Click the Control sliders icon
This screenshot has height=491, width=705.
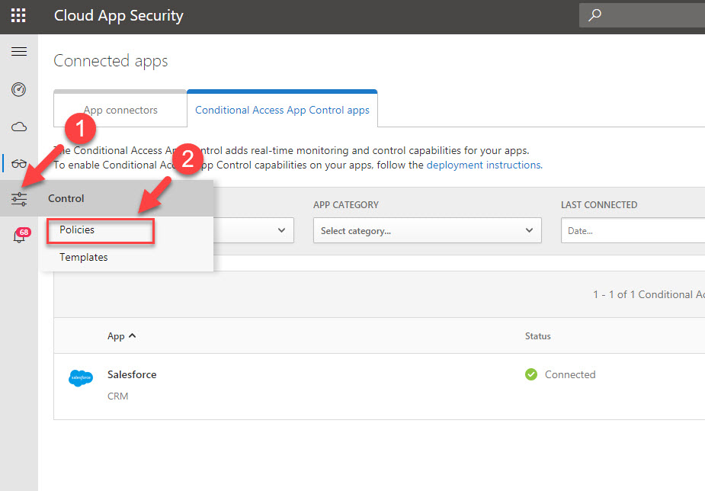coord(19,199)
